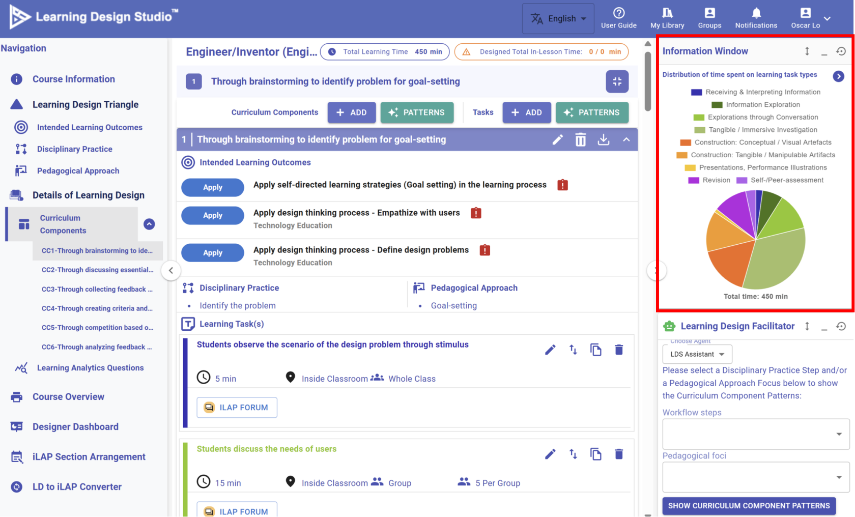Delete the curriculum component using the trash icon
This screenshot has height=517, width=855.
581,139
